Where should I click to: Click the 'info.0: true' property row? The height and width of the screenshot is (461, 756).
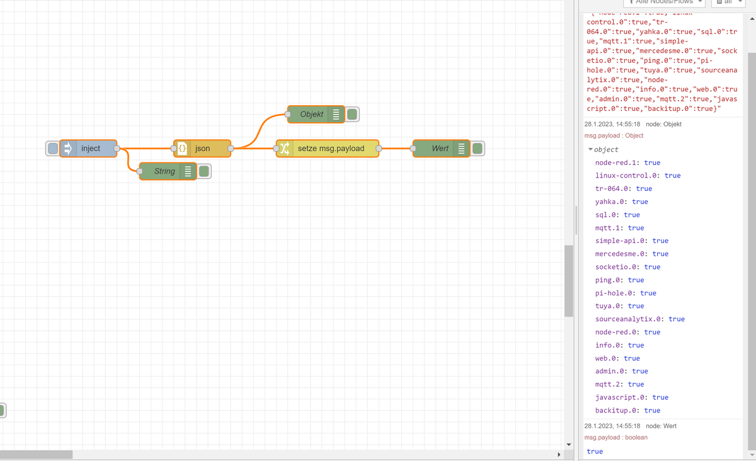(620, 345)
